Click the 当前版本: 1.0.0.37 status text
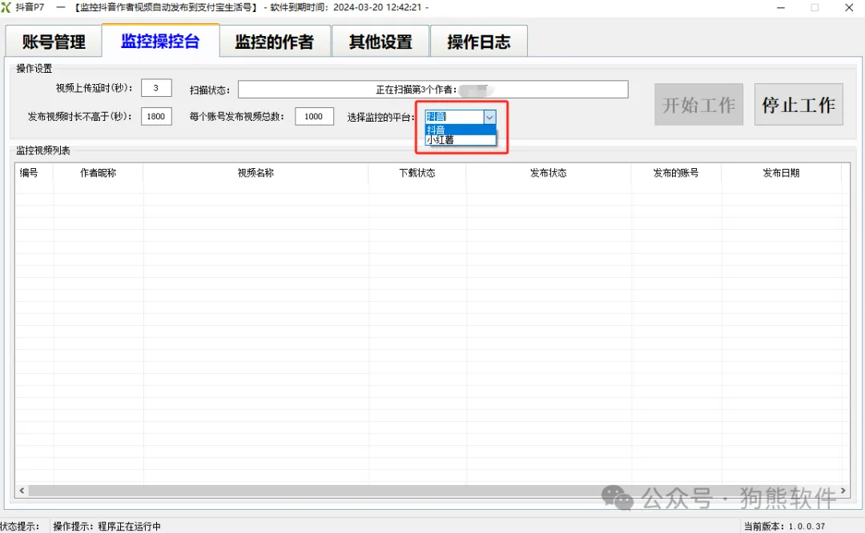Screen dimensions: 865x533 coord(784,527)
